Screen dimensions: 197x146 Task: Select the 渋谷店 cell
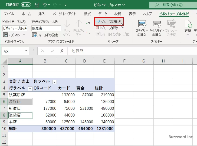(20, 102)
